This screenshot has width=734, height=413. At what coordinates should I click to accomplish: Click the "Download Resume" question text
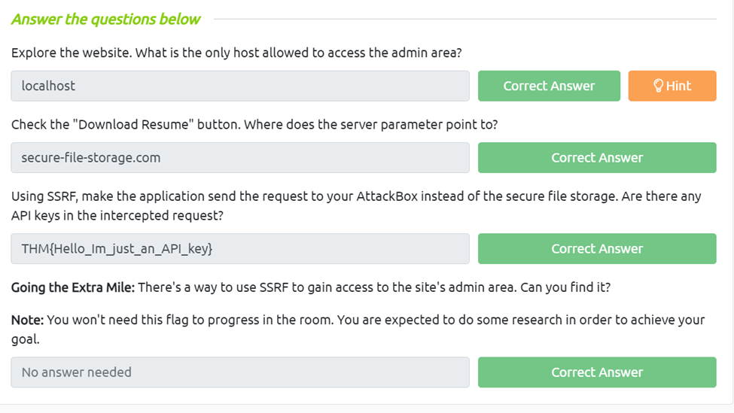point(254,125)
